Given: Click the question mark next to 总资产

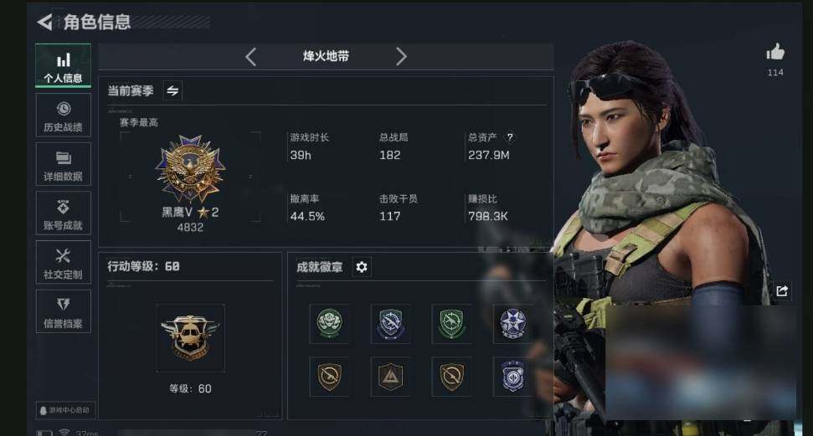Looking at the screenshot, I should [x=510, y=137].
